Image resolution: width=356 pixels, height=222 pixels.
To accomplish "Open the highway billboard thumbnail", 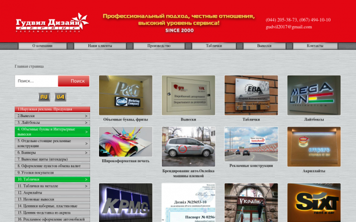I will click(x=251, y=144).
